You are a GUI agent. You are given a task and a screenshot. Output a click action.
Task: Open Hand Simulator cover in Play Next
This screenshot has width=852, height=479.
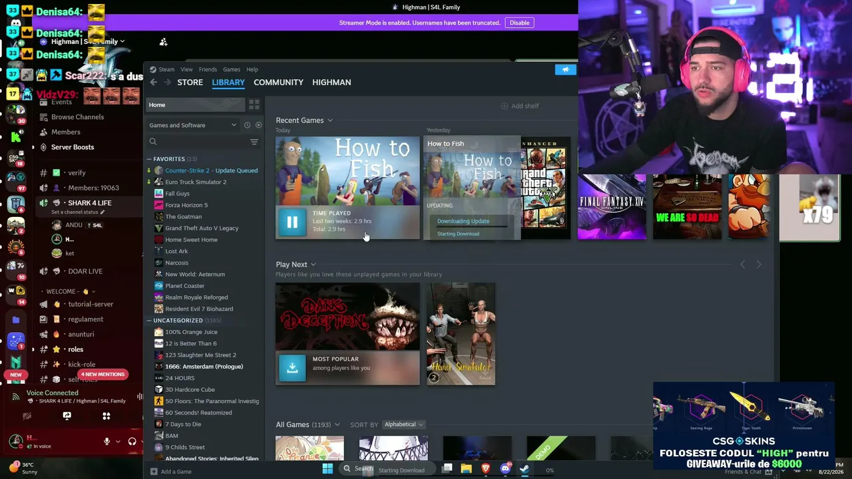pyautogui.click(x=461, y=334)
